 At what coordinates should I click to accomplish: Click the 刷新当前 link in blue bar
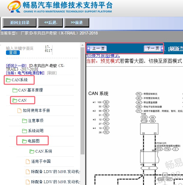click(176, 49)
